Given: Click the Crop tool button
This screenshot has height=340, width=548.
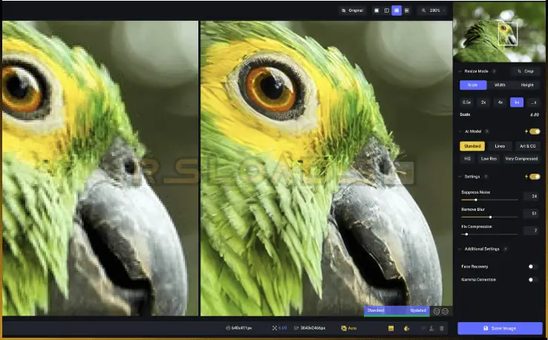Looking at the screenshot, I should pos(526,71).
